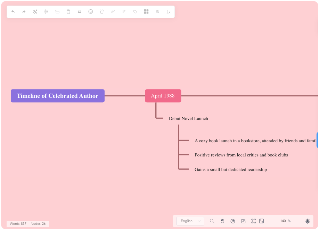The height and width of the screenshot is (231, 320).
Task: Open the blue side panel handle
Action: click(317, 140)
